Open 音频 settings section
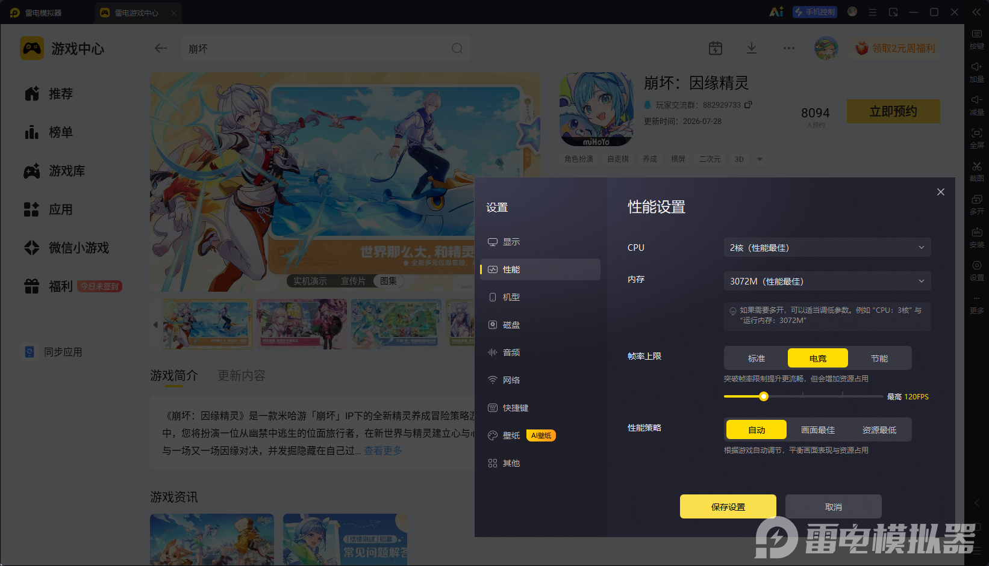Screen dimensions: 989x566 540,352
